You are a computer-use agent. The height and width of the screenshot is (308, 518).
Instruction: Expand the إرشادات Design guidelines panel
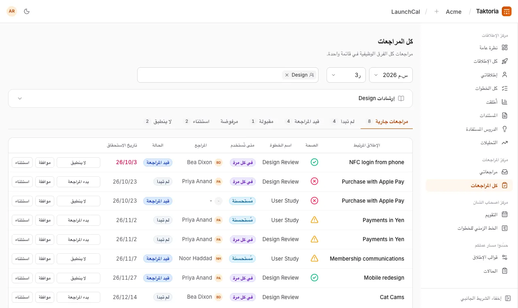[210, 98]
